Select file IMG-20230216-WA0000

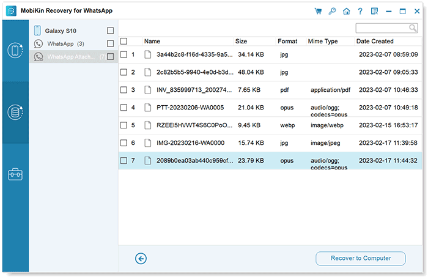coord(191,142)
